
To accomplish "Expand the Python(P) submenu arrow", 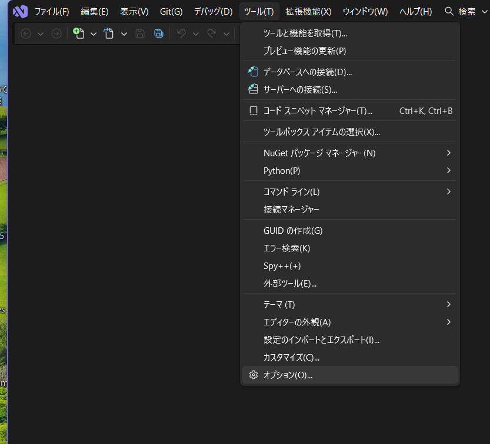I will pyautogui.click(x=449, y=170).
